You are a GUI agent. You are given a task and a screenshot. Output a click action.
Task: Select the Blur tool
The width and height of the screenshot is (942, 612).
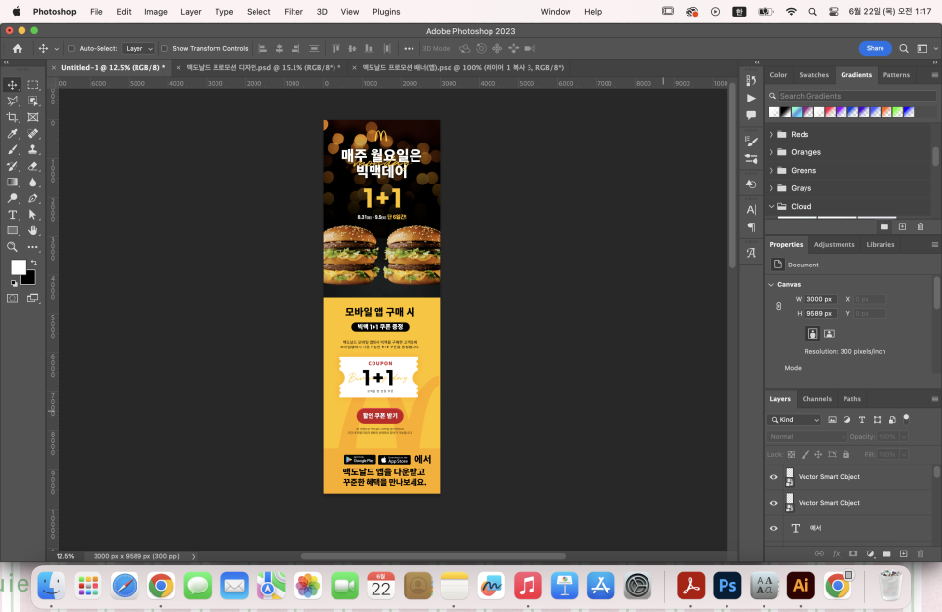33,183
